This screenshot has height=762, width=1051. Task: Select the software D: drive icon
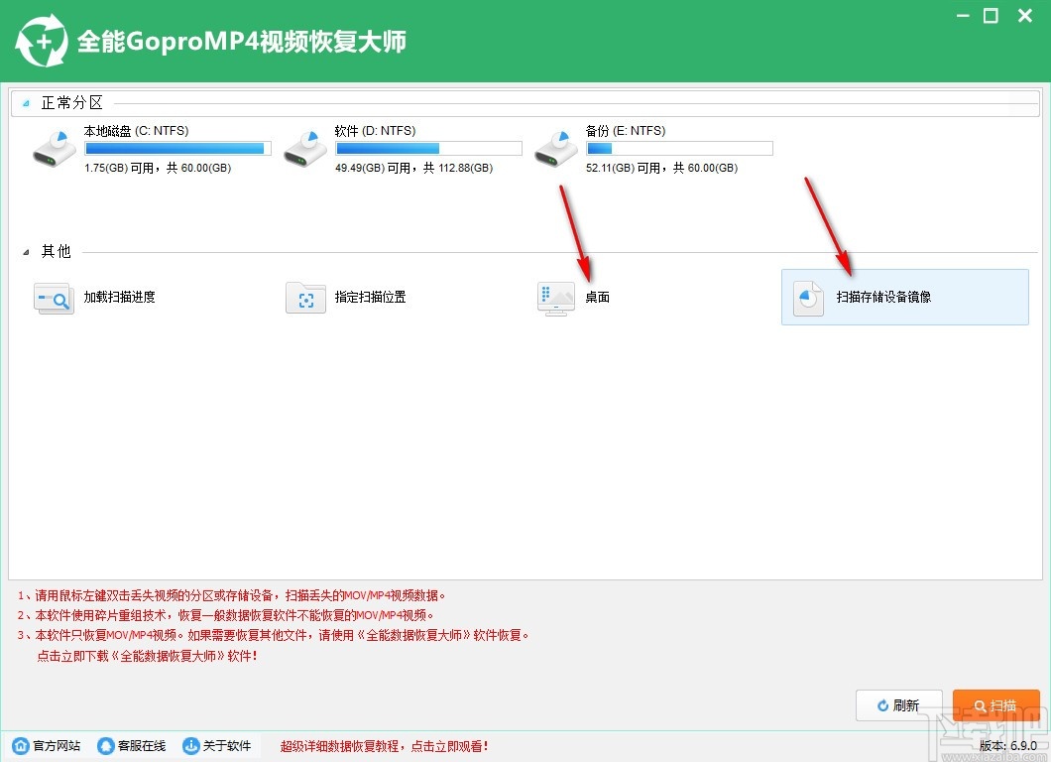tap(305, 149)
